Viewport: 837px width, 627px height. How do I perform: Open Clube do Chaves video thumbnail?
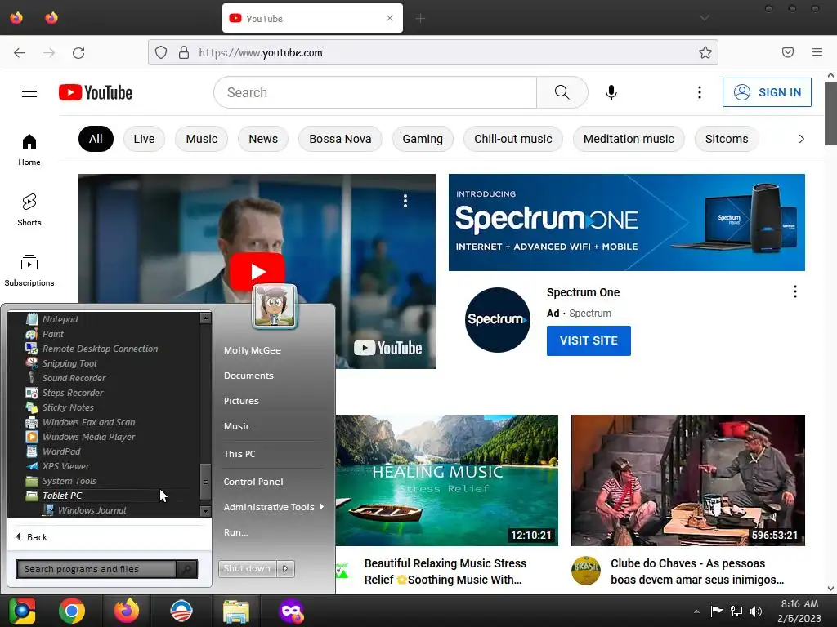(x=687, y=480)
